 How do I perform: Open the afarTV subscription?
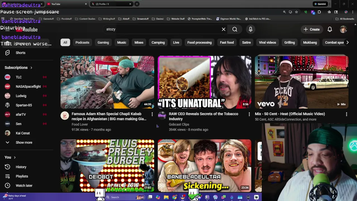(21, 114)
